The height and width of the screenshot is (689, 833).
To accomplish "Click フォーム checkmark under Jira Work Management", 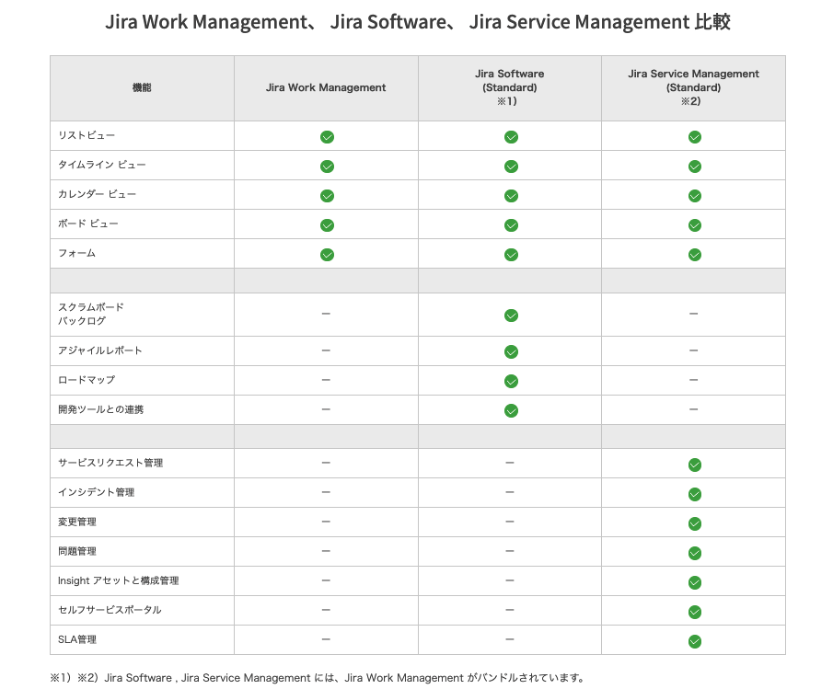I will click(x=327, y=255).
